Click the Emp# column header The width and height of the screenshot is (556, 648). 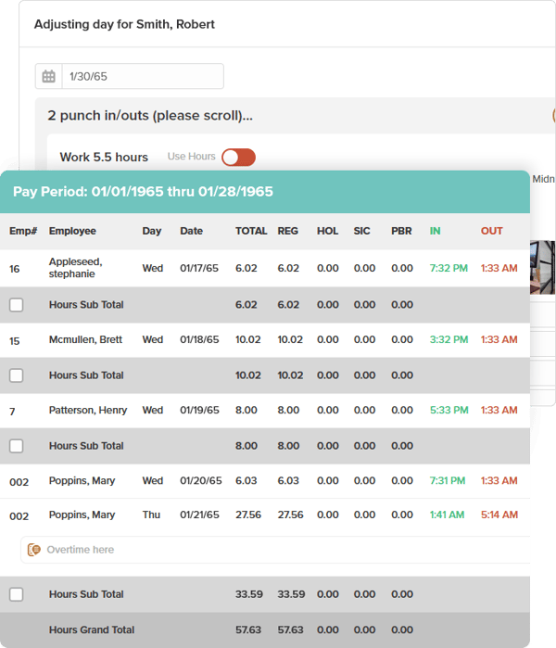(x=23, y=231)
